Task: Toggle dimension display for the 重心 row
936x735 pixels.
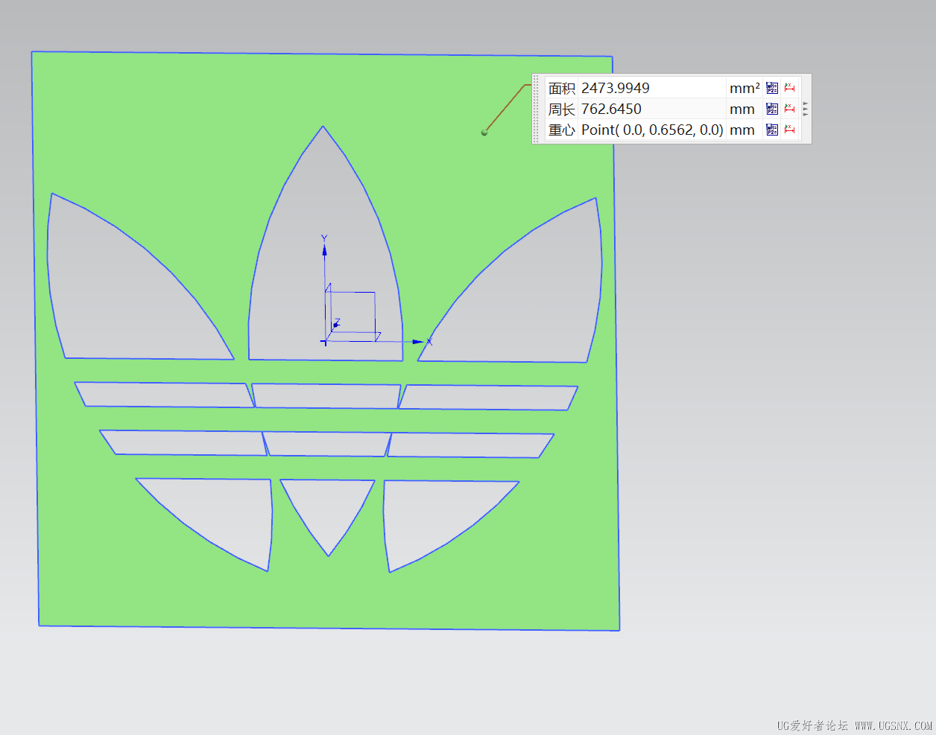Action: tap(789, 129)
